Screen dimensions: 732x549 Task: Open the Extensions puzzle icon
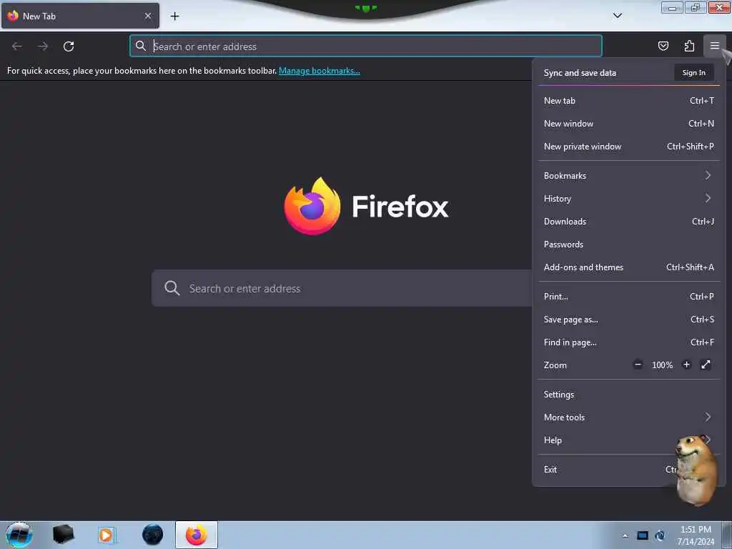(689, 46)
